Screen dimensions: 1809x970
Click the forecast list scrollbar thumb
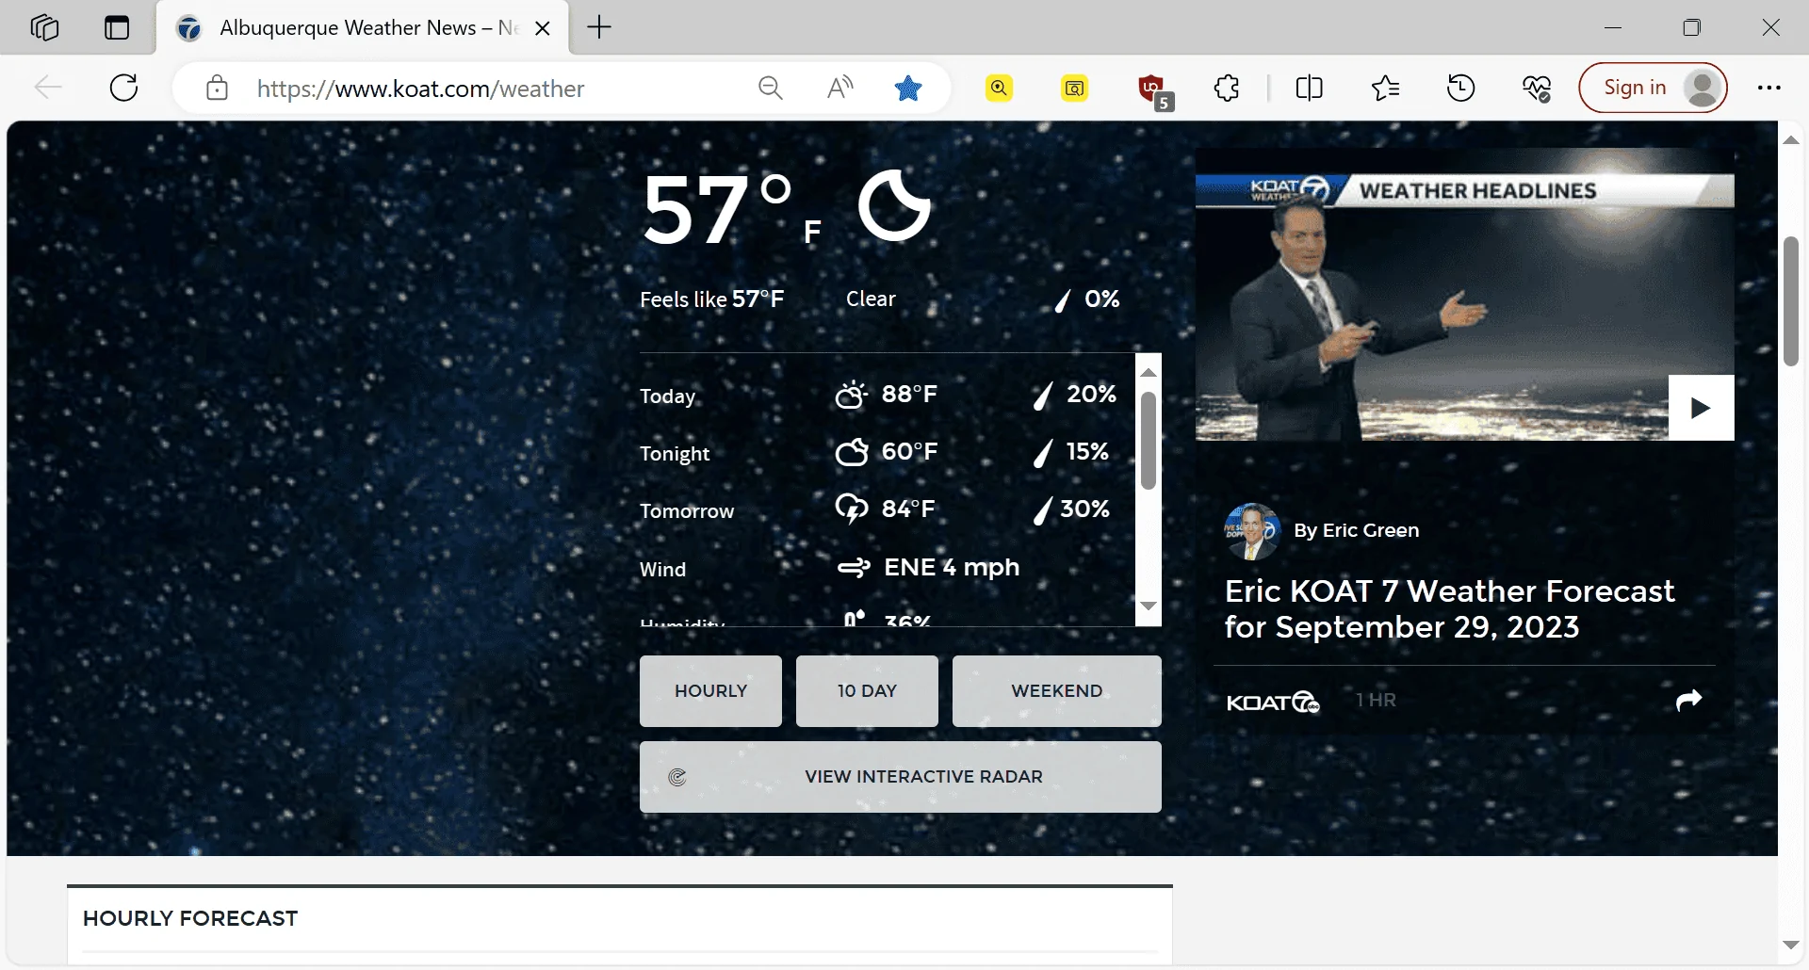(1148, 440)
